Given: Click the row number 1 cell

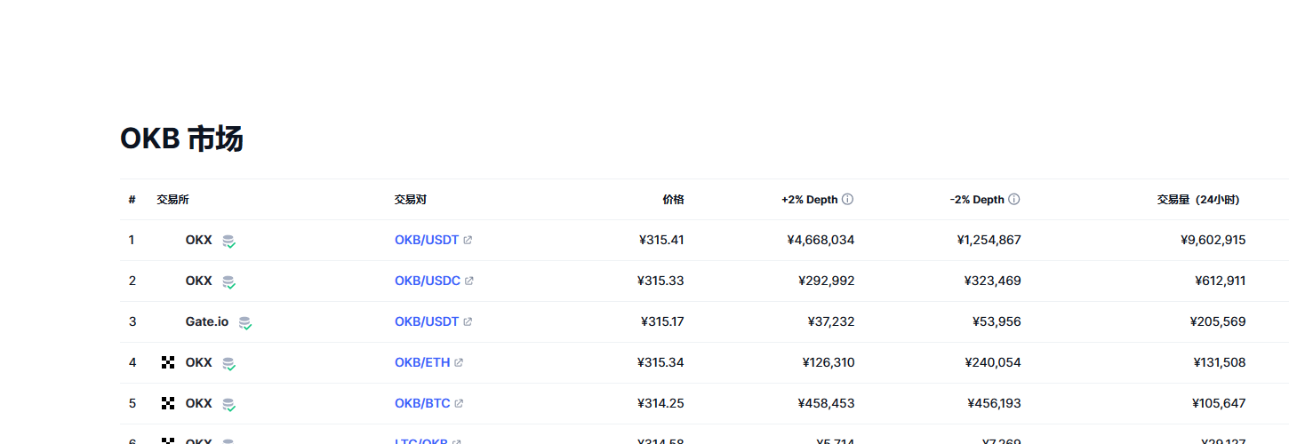Looking at the screenshot, I should tap(132, 240).
